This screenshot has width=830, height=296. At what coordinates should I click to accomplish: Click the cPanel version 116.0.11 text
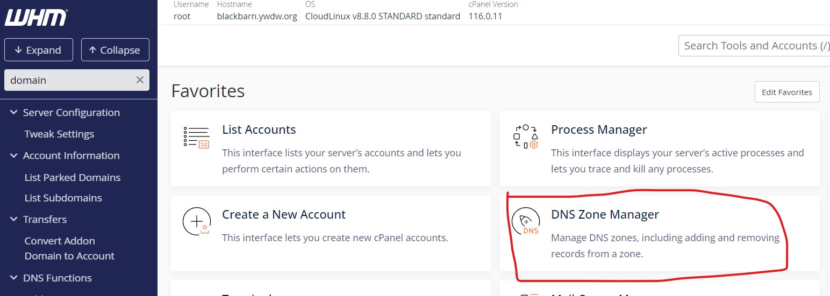(485, 16)
